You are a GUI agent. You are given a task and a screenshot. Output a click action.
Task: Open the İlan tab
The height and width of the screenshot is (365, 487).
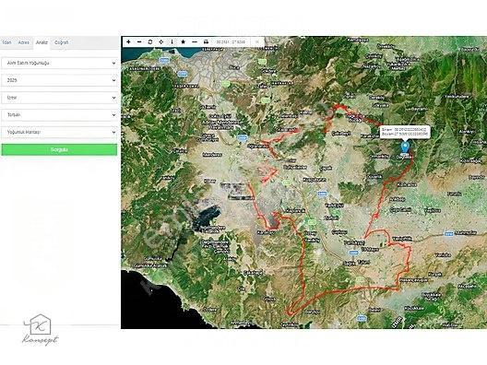[x=6, y=42]
